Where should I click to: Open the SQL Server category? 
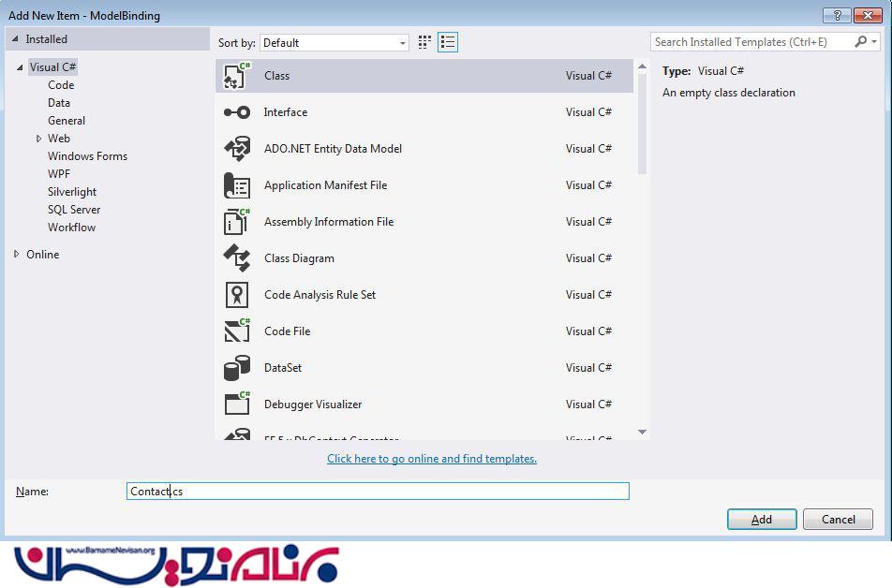(74, 210)
